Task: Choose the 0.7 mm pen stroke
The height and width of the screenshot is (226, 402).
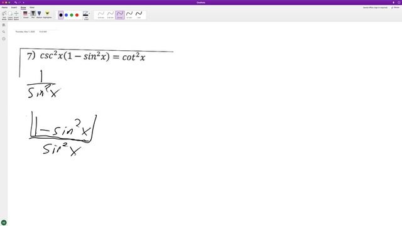Action: [129, 15]
